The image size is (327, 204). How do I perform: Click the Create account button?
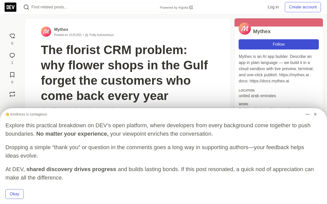(303, 7)
